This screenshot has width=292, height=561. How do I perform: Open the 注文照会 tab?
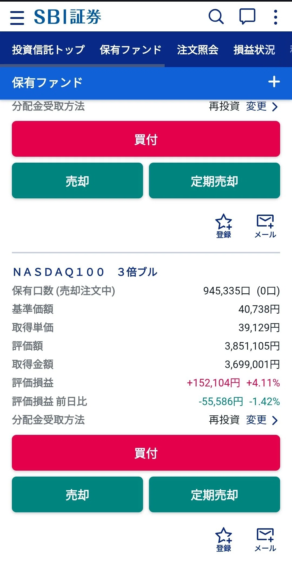[198, 50]
